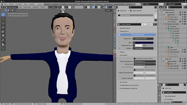Open the Tool properties tab icon
The width and height of the screenshot is (187, 105).
(x=115, y=11)
